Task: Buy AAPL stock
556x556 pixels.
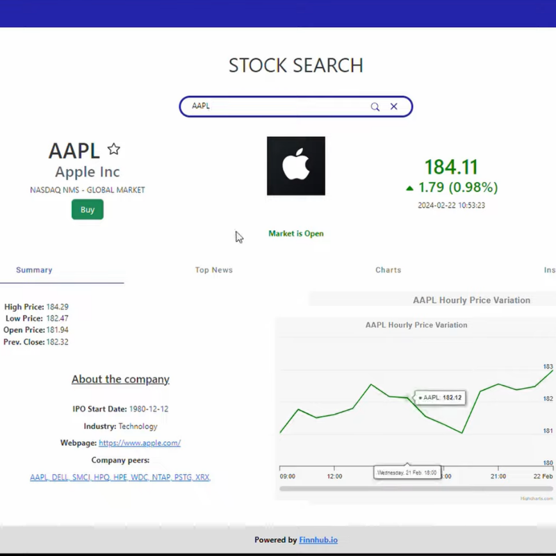Action: coord(88,209)
